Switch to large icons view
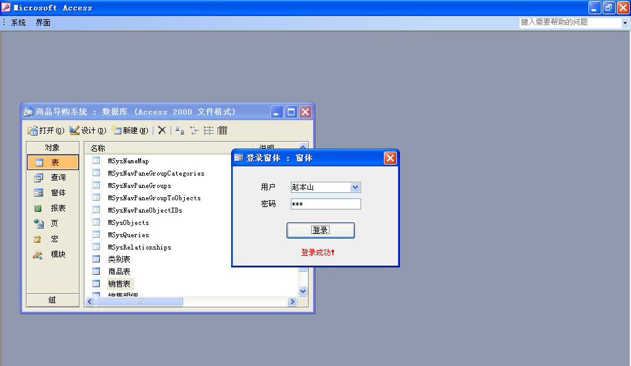631x366 pixels. (180, 130)
